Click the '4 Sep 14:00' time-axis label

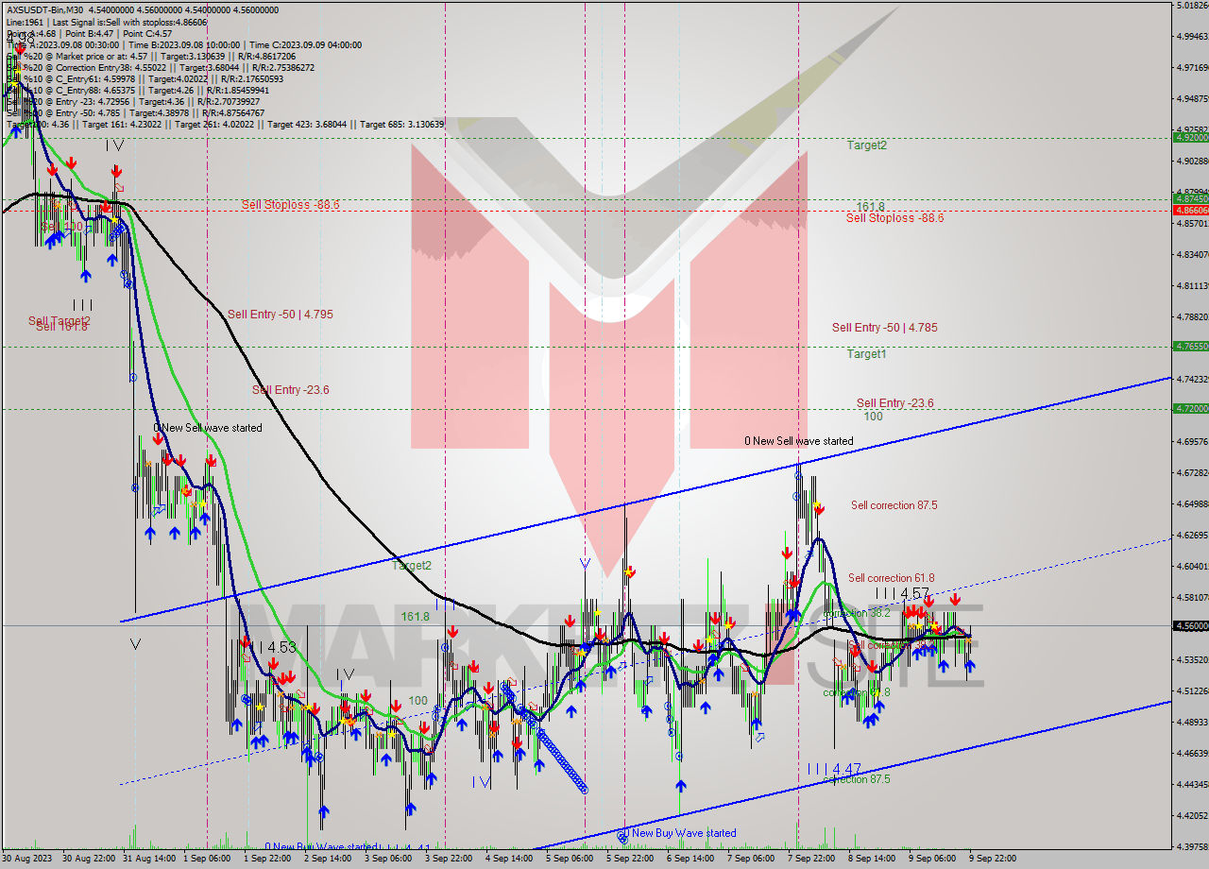[508, 859]
